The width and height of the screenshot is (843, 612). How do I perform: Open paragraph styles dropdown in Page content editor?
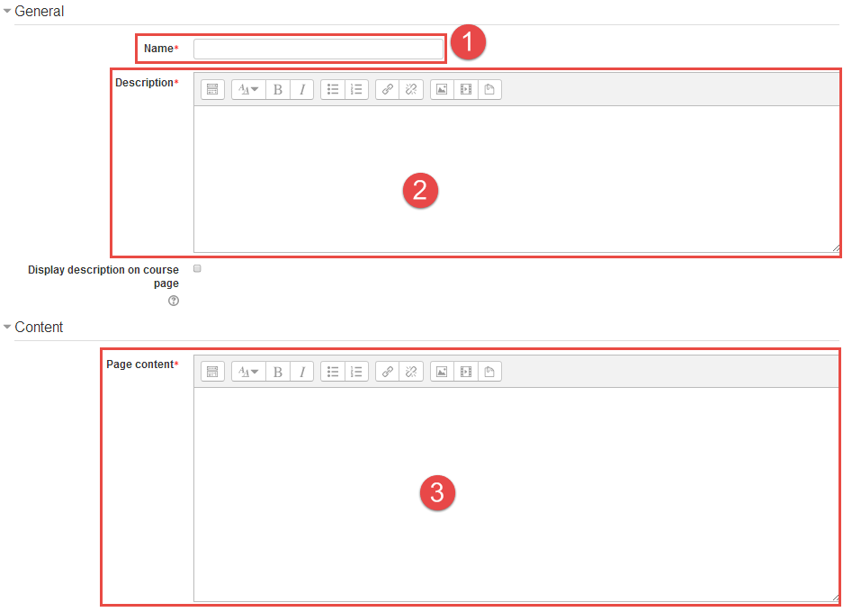point(248,371)
